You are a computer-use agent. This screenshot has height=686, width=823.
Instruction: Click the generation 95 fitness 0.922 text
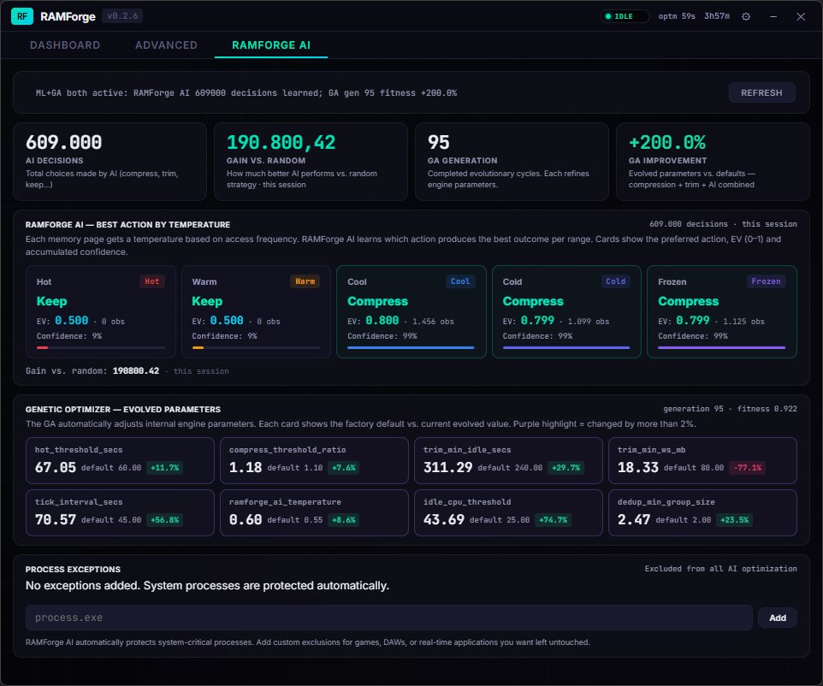[730, 409]
